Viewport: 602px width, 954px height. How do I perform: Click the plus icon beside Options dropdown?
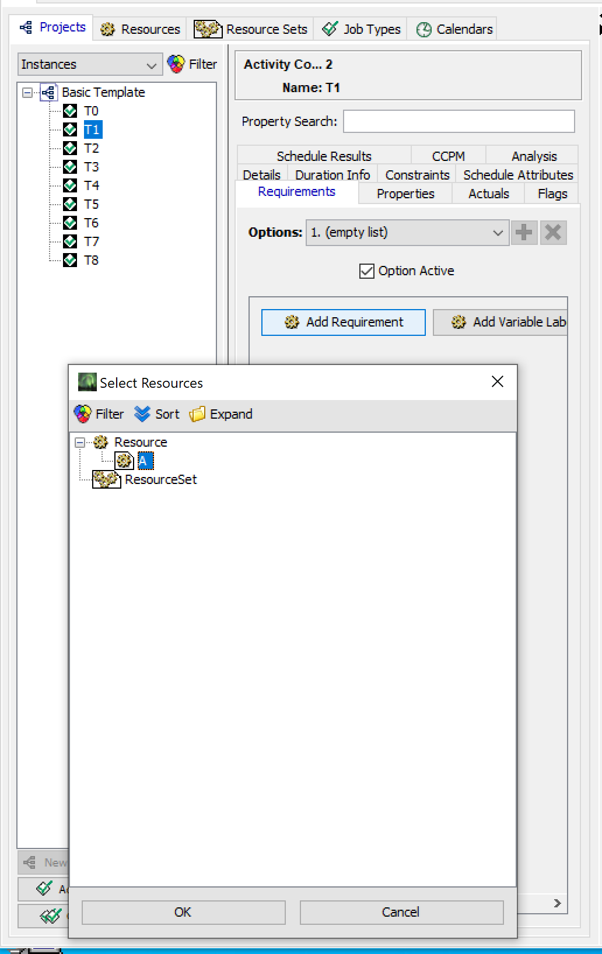(x=524, y=233)
